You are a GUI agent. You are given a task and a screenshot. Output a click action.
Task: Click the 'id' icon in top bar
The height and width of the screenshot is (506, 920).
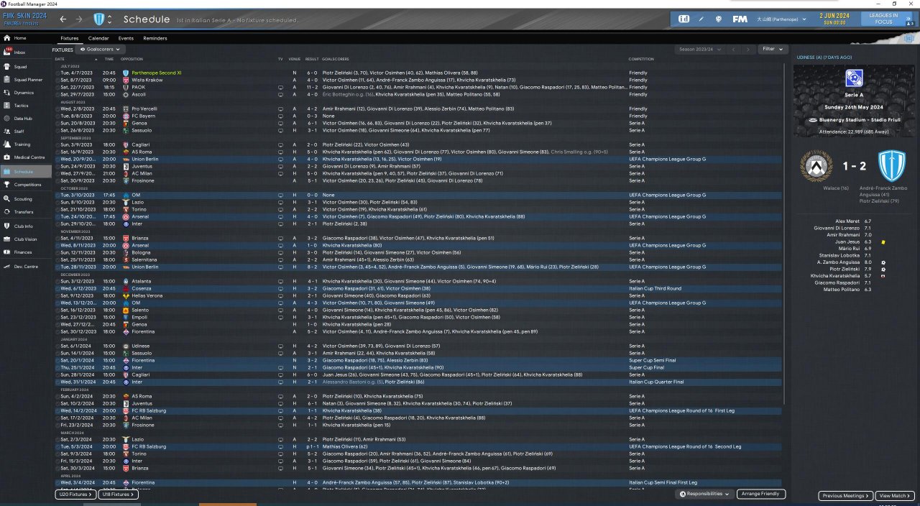tap(684, 19)
